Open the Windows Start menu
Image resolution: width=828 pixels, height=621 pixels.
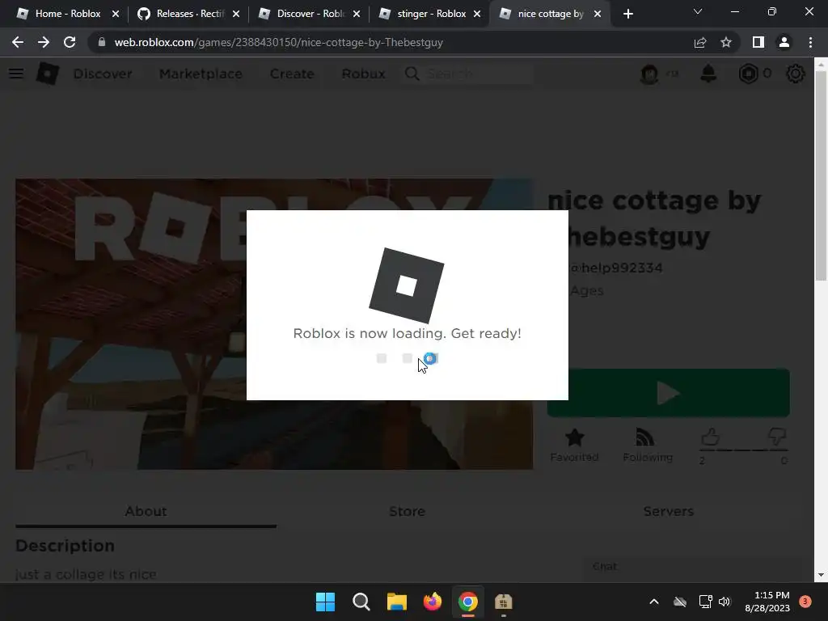pyautogui.click(x=325, y=602)
